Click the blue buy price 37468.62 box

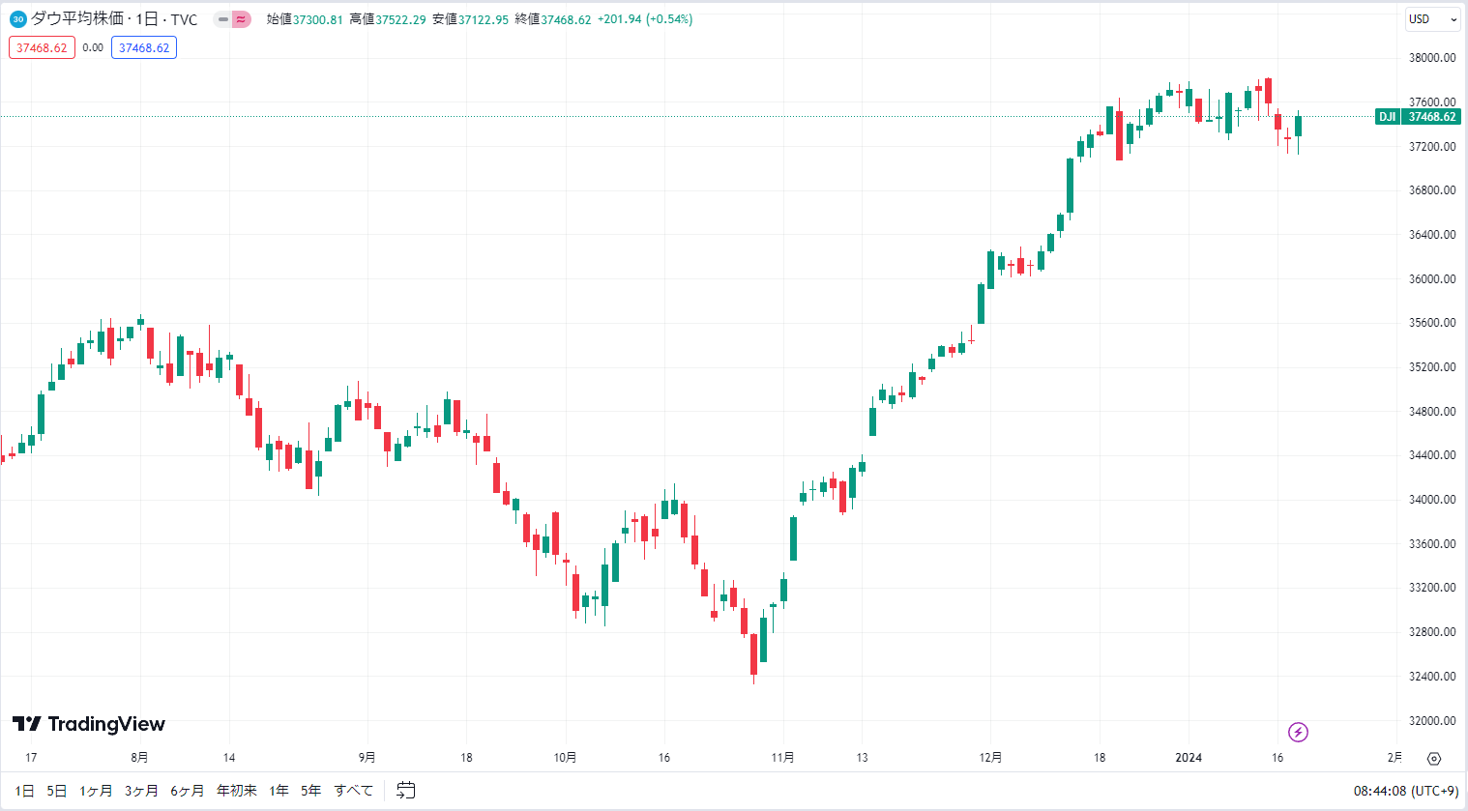pos(144,47)
